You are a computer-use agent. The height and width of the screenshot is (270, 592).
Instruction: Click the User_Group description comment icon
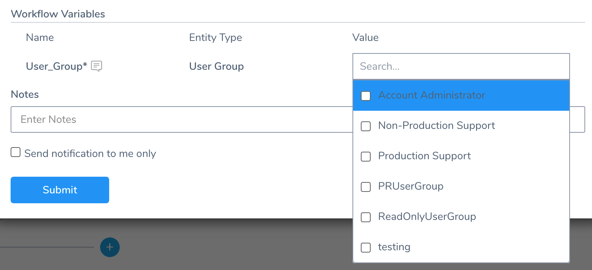click(97, 66)
